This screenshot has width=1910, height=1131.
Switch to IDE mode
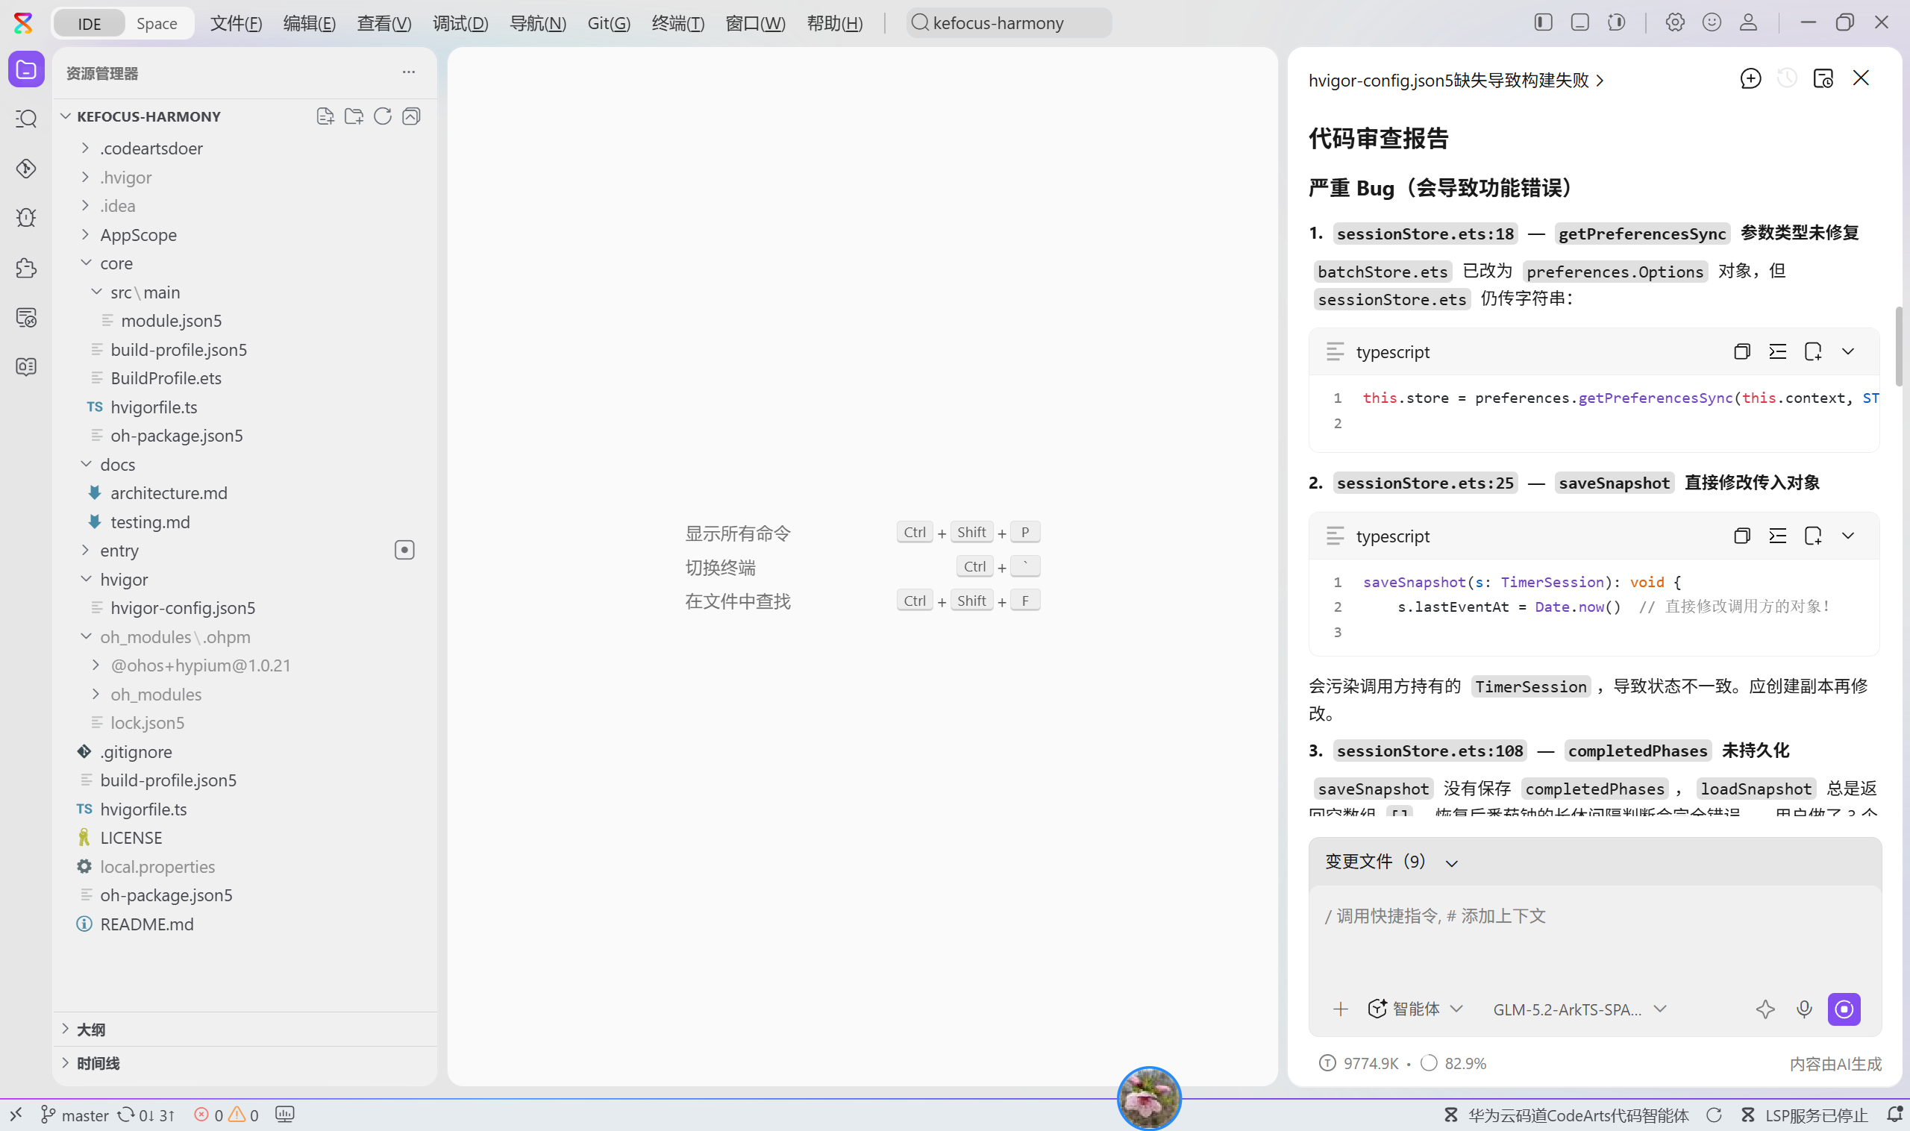[x=90, y=23]
